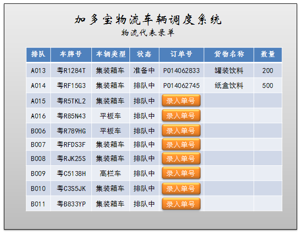Click license plate 粤R5TKL2
Viewport: 301px width, 233px height.
(71, 101)
